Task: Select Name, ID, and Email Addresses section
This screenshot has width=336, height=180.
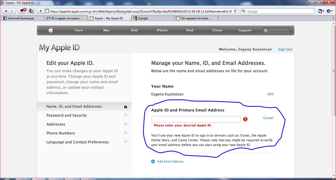Action: 84,106
